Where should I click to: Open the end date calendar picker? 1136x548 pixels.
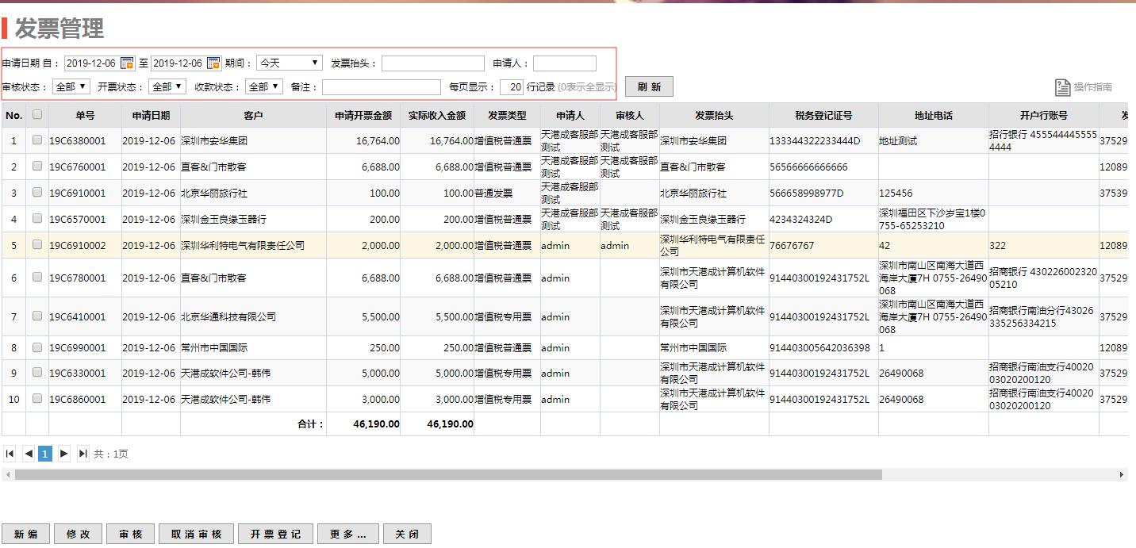pos(213,63)
